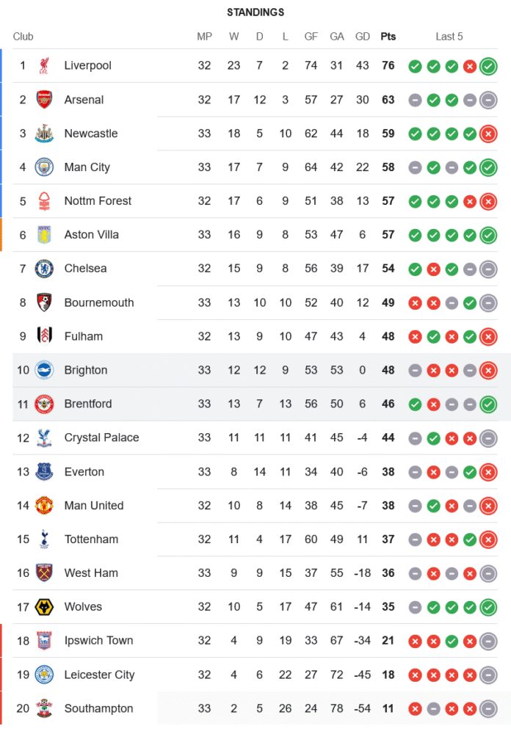Click Liverpool's most recent win result icon
The image size is (511, 734).
488,66
